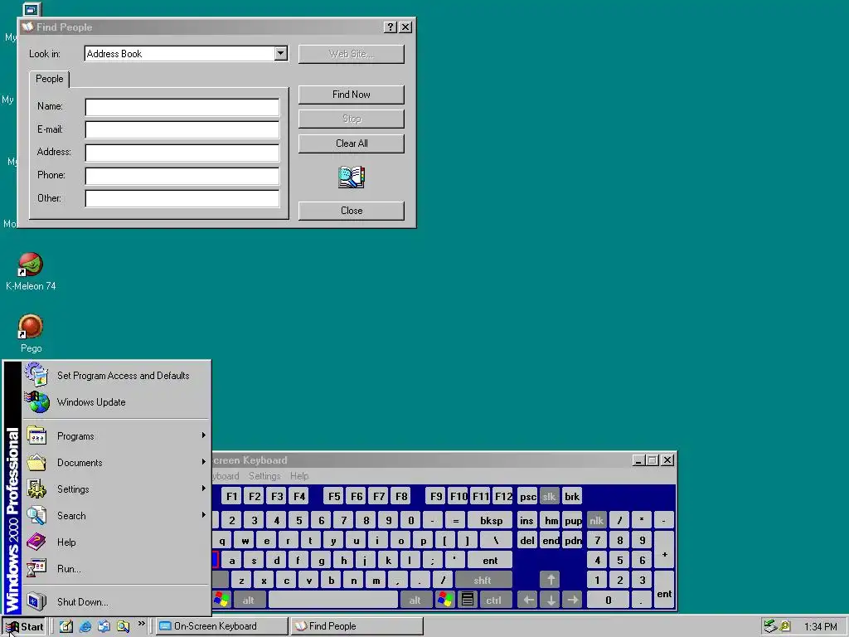
Task: Launch Outlook Express from Quick Launch
Action: coord(104,626)
